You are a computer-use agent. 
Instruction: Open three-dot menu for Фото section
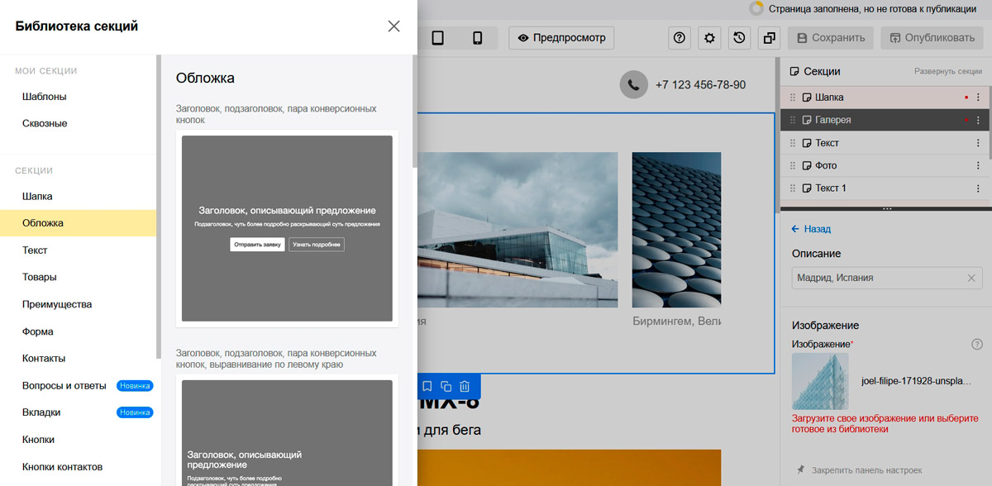pos(978,165)
